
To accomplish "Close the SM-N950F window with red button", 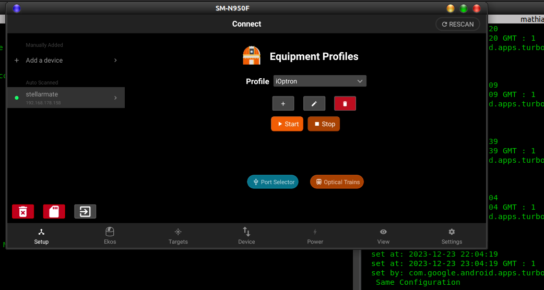I will coord(477,8).
